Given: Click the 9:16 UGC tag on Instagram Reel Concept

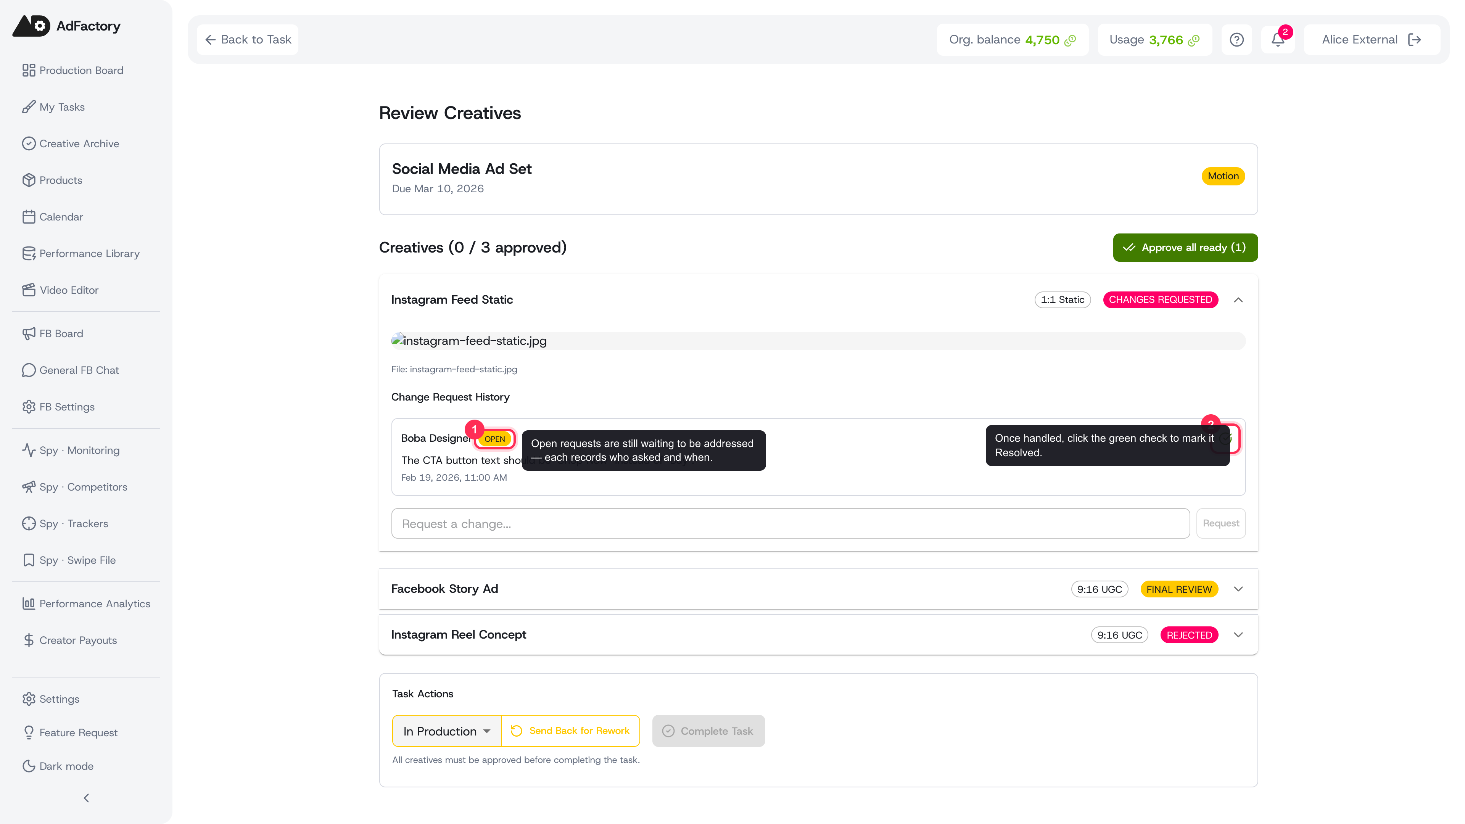Looking at the screenshot, I should 1119,635.
